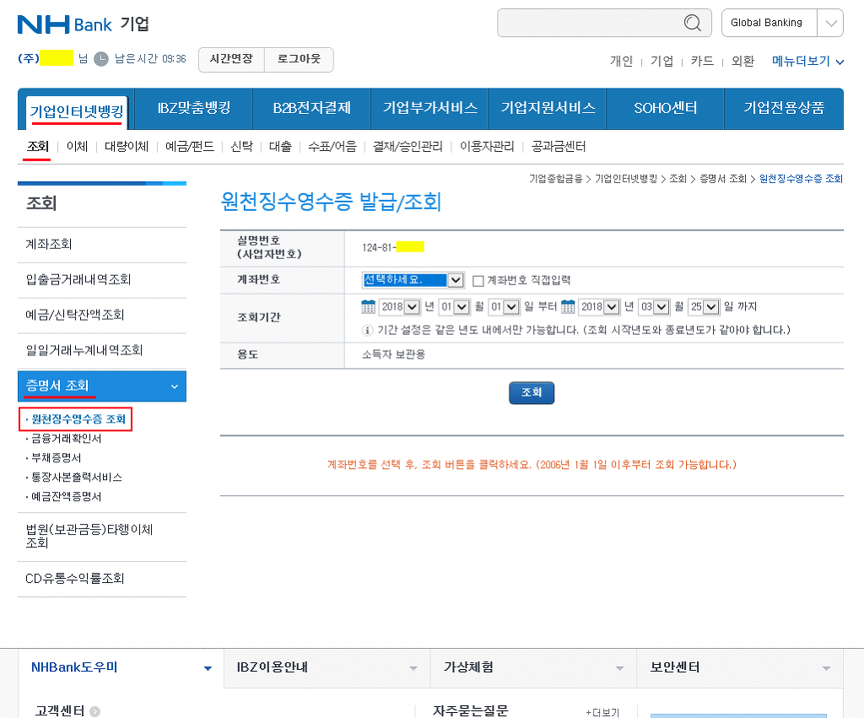Viewport: 864px width, 718px height.
Task: Open the end date calendar icon
Action: click(x=568, y=306)
